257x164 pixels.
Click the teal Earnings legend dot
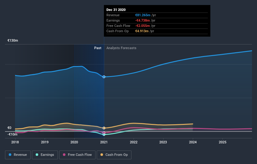(x=37, y=155)
